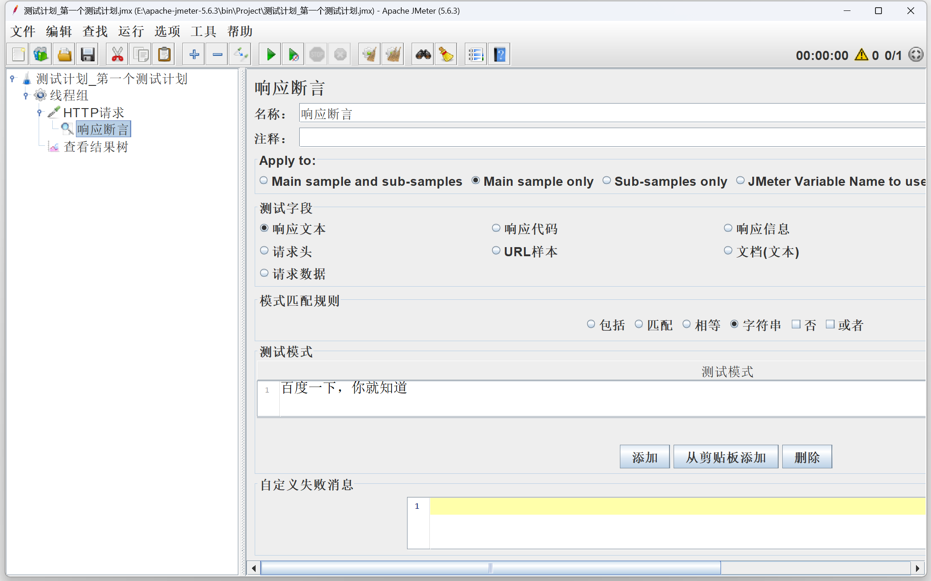Select 响应断言 tree node
Screen dimensions: 931x581
point(103,129)
